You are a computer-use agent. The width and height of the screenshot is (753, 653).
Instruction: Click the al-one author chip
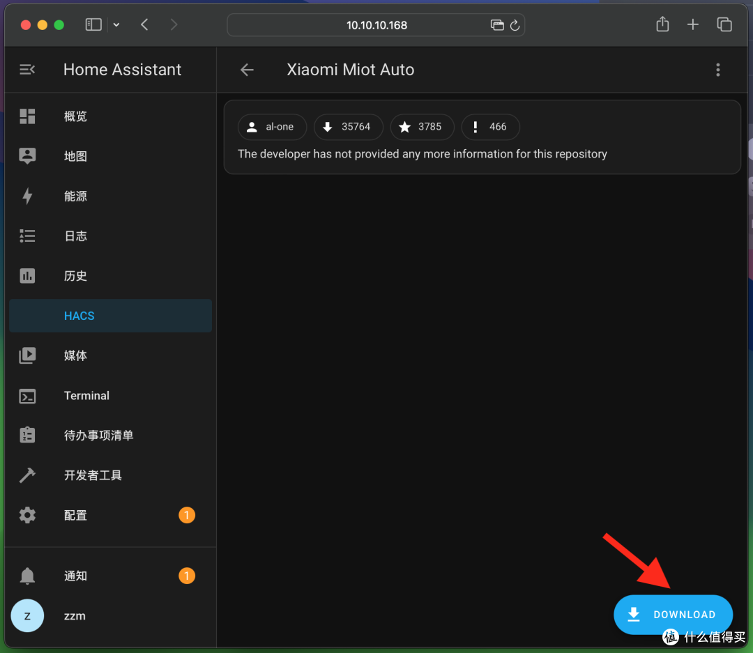[x=272, y=127]
